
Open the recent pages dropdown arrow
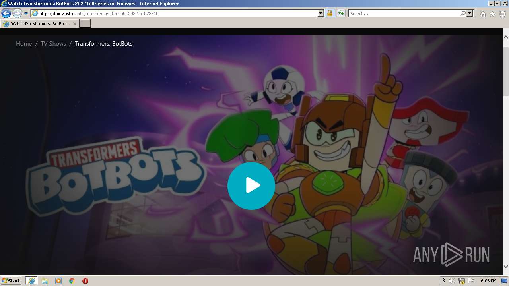click(26, 14)
